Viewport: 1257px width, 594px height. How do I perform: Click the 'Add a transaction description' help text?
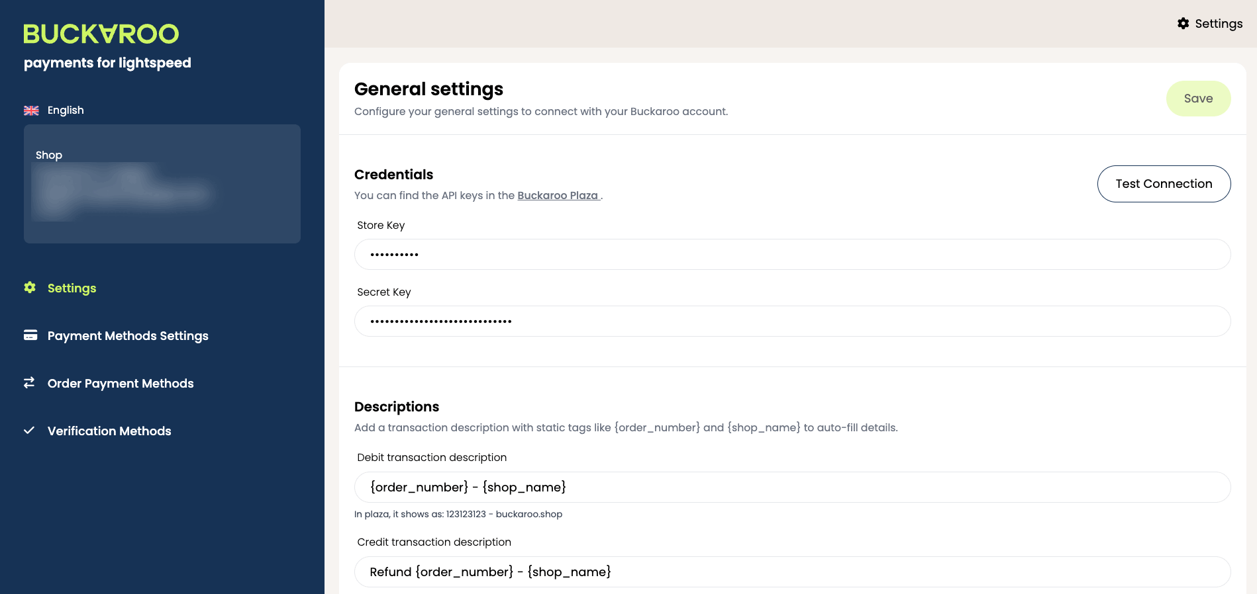coord(626,428)
